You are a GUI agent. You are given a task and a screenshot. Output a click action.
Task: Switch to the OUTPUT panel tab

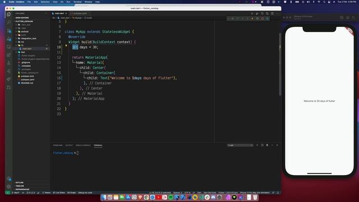click(x=69, y=145)
